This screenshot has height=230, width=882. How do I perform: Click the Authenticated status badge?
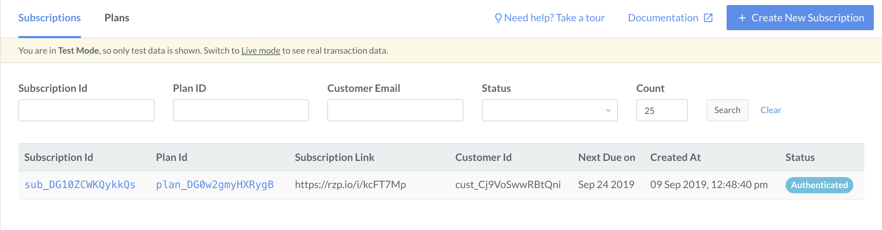819,185
